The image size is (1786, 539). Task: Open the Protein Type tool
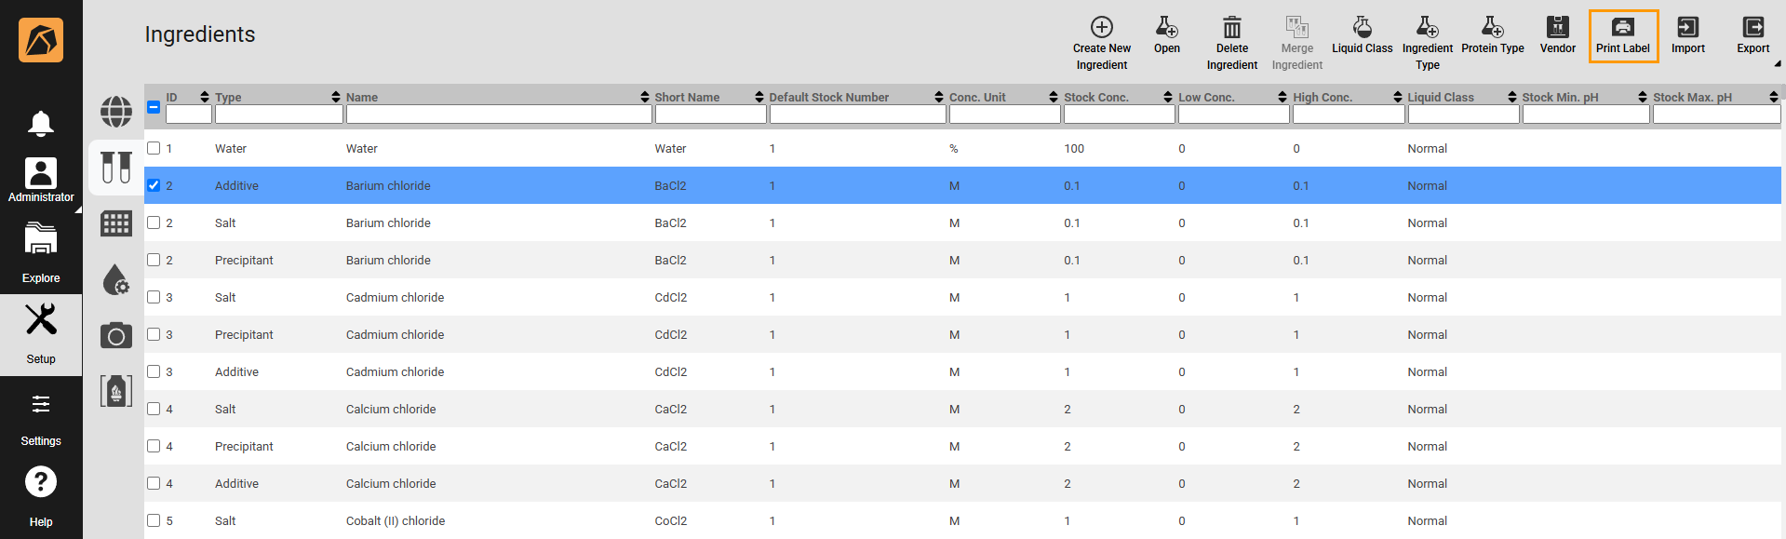[1492, 28]
